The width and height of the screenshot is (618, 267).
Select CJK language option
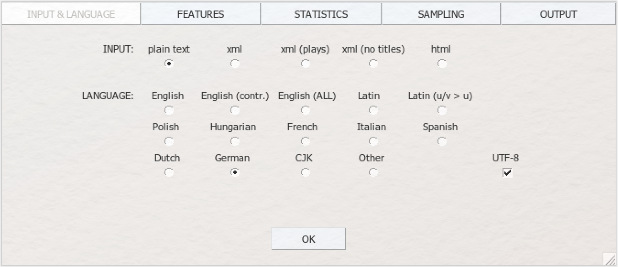[x=305, y=172]
